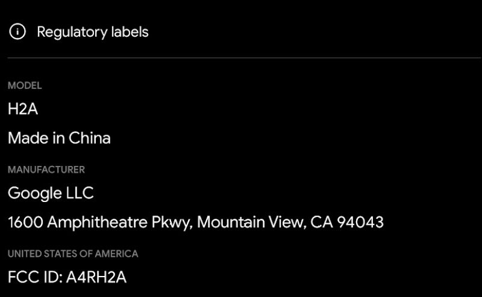Click the street number "1600"
482x297 pixels.
25,222
